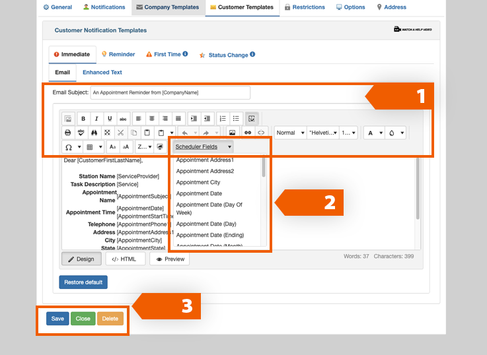The width and height of the screenshot is (487, 355).
Task: Apply italic formatting
Action: click(x=96, y=119)
